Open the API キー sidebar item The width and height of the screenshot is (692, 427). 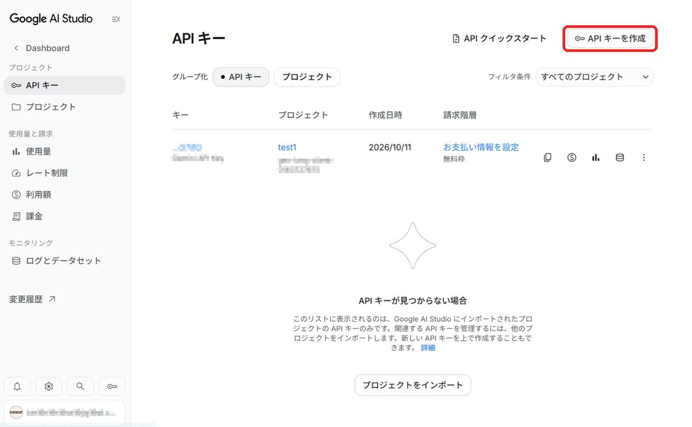[x=64, y=85]
